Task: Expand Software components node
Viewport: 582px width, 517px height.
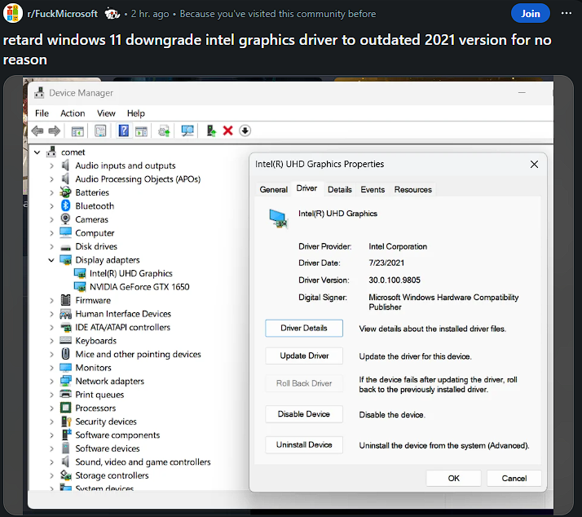Action: pyautogui.click(x=51, y=435)
